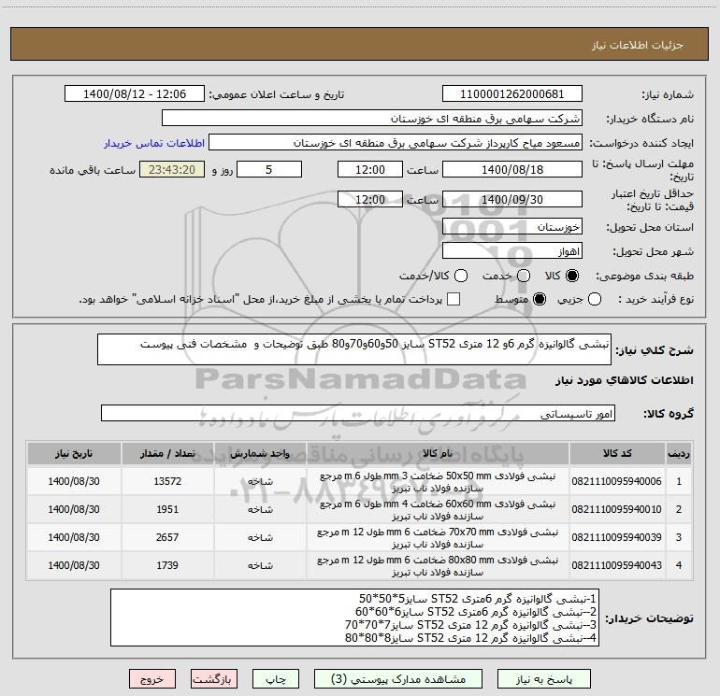Select the جزیی purchase type radio
Image resolution: width=720 pixels, height=696 pixels.
[x=595, y=299]
